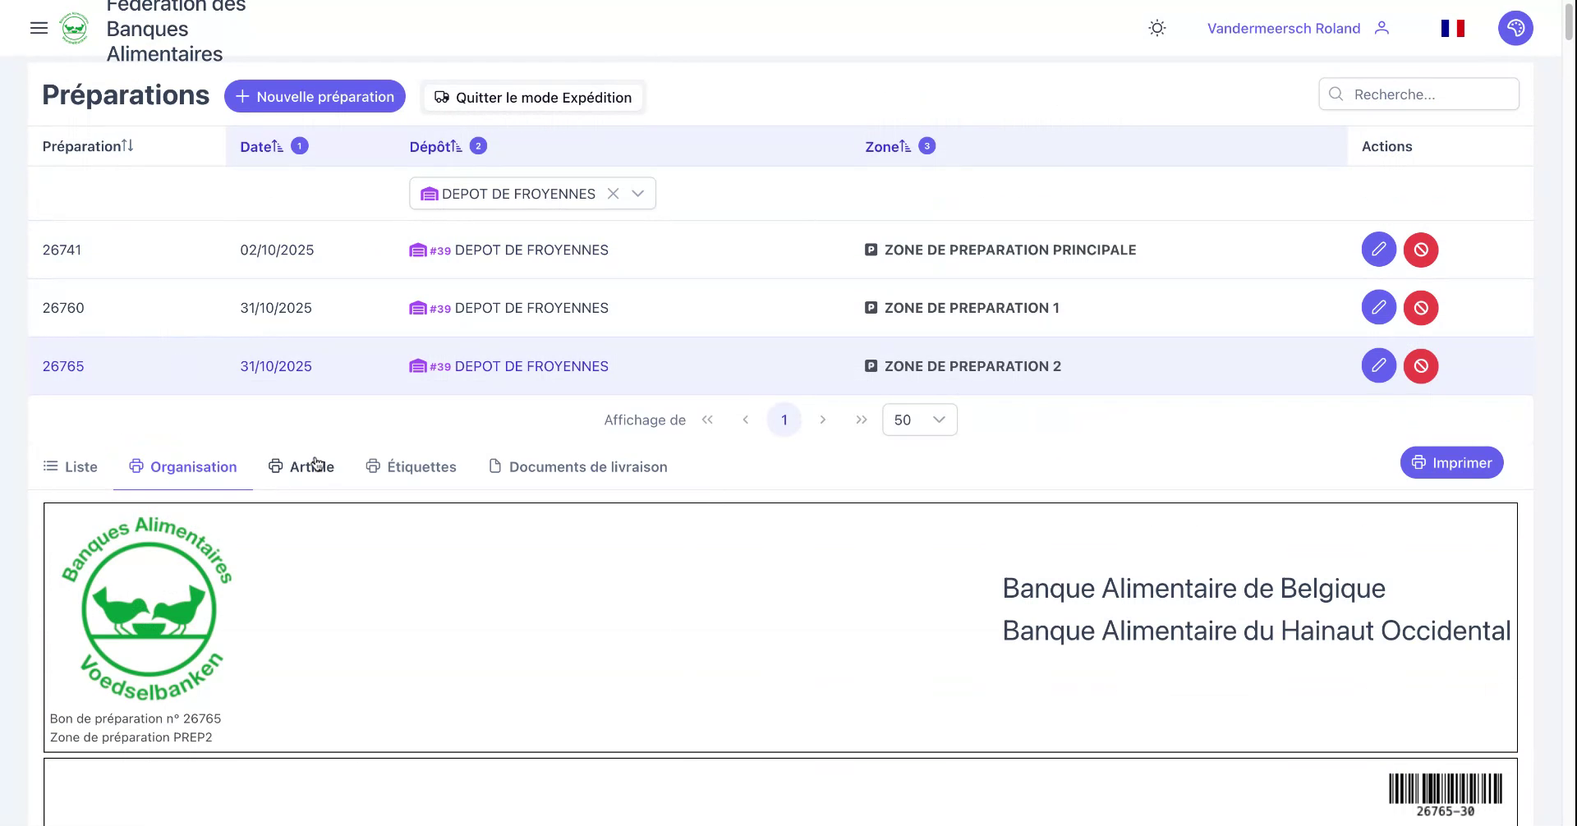Click the Nouvelle préparation button
Image resolution: width=1577 pixels, height=826 pixels.
314,96
